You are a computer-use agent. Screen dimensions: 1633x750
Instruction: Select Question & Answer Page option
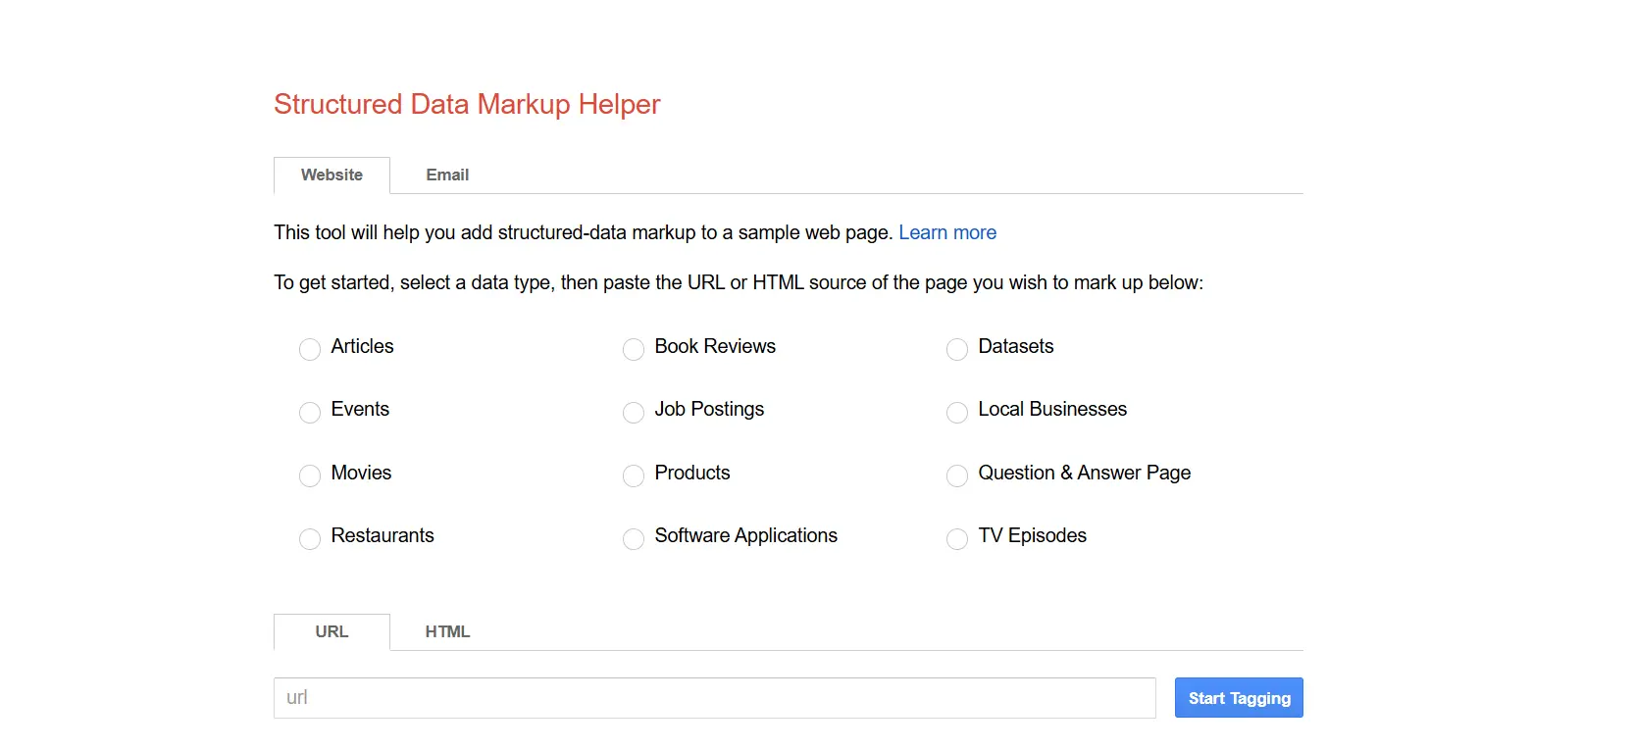pos(957,475)
